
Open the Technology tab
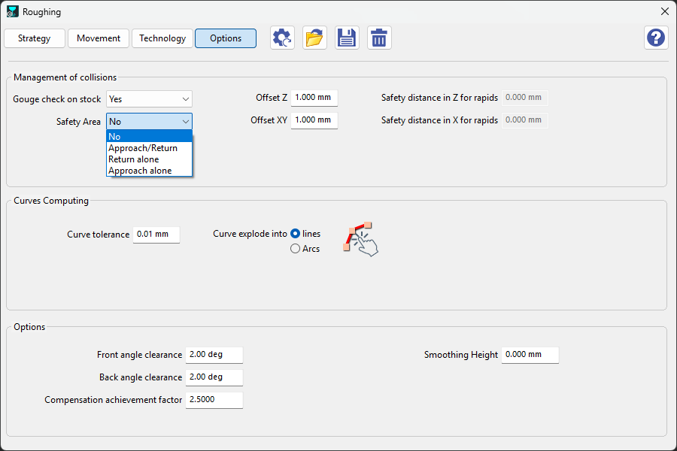click(162, 38)
